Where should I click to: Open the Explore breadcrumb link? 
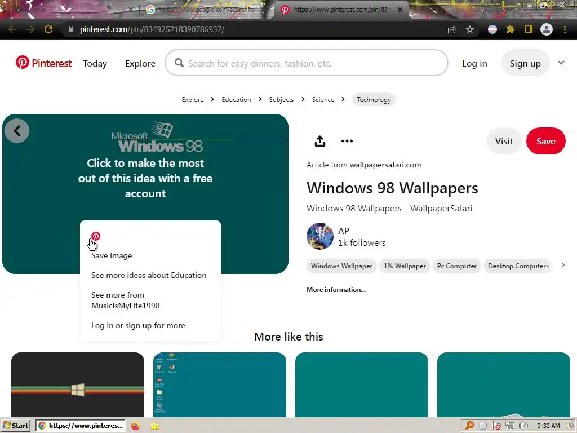click(x=193, y=100)
